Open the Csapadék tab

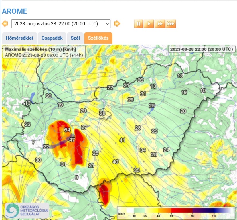coord(52,38)
